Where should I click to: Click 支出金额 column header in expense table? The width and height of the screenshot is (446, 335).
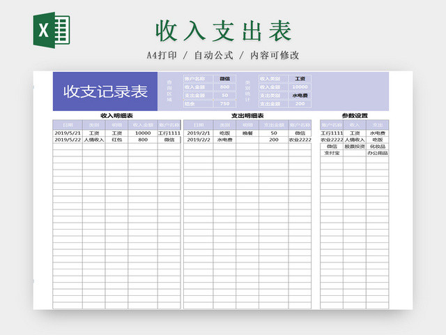click(x=274, y=125)
